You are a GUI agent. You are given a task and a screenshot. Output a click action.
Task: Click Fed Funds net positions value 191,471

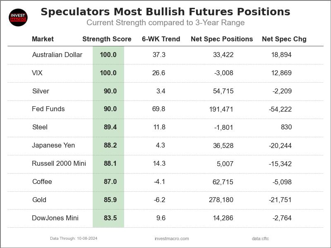pyautogui.click(x=221, y=109)
